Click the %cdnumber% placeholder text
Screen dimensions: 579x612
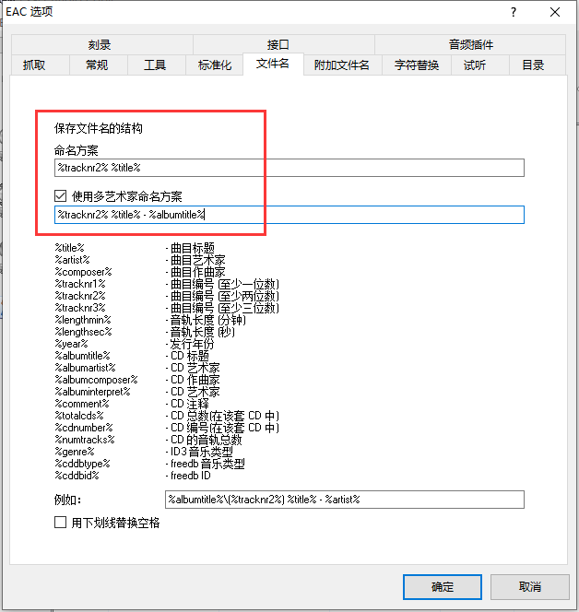click(84, 428)
